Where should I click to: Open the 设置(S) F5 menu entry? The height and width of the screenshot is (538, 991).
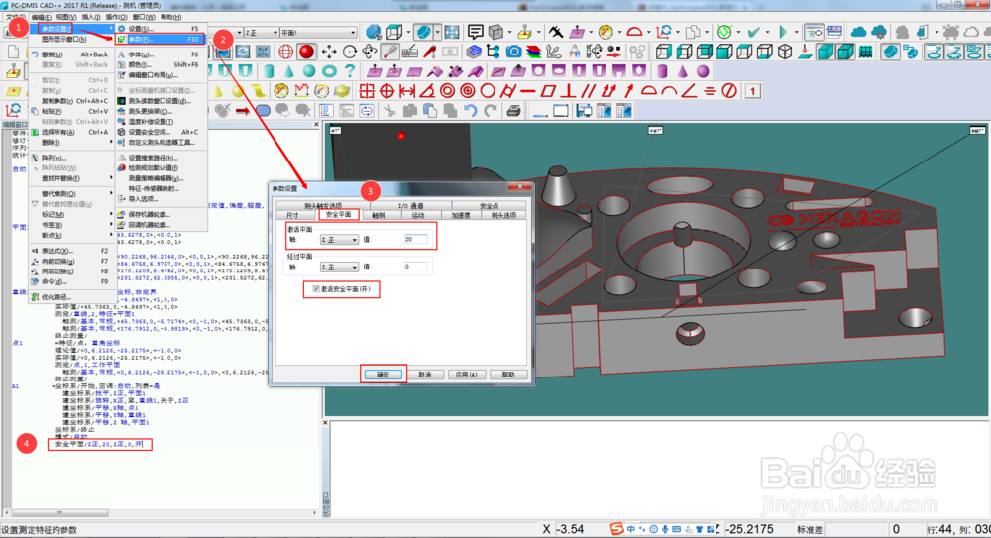[161, 29]
